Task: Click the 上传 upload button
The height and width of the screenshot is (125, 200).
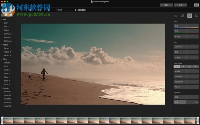Action: (x=180, y=5)
